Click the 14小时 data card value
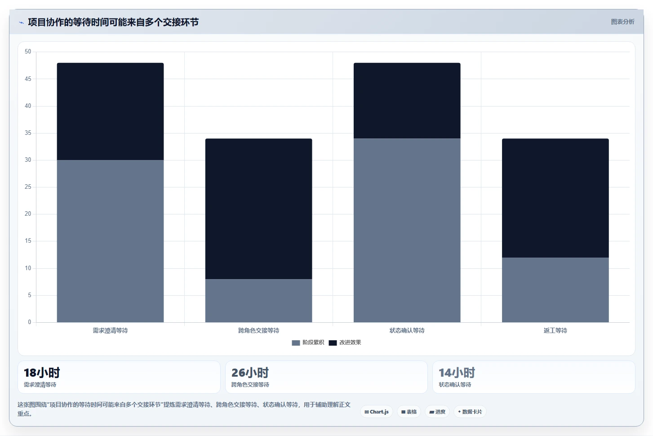The image size is (653, 436). click(457, 373)
